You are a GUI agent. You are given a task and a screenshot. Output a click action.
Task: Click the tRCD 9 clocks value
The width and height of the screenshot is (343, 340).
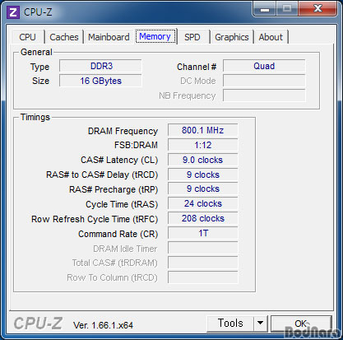pos(202,175)
